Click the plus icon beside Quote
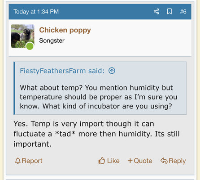The width and height of the screenshot is (200, 180). [130, 161]
